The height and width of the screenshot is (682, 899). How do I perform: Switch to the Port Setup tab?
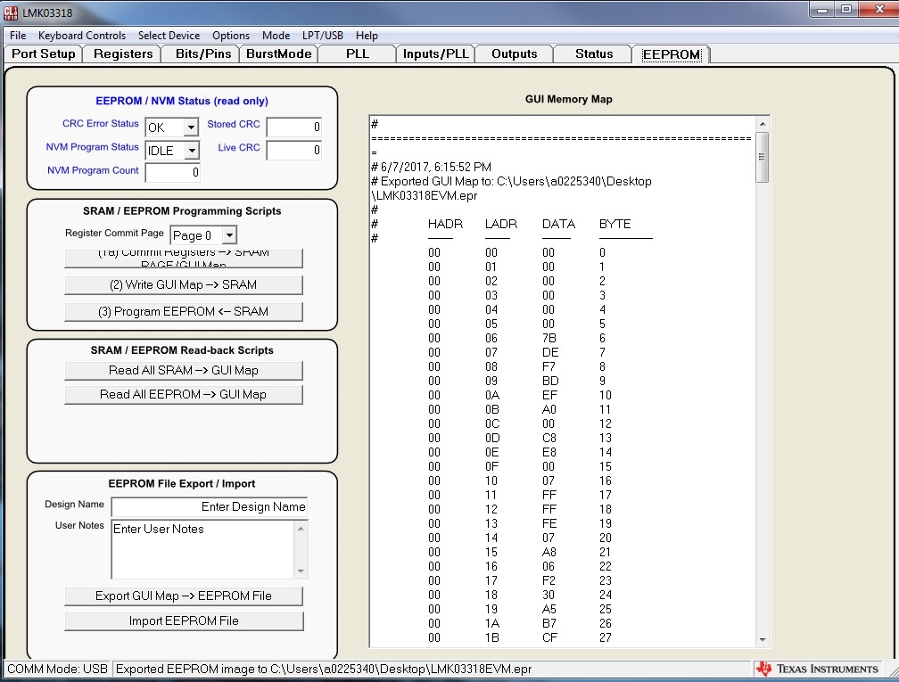[44, 53]
